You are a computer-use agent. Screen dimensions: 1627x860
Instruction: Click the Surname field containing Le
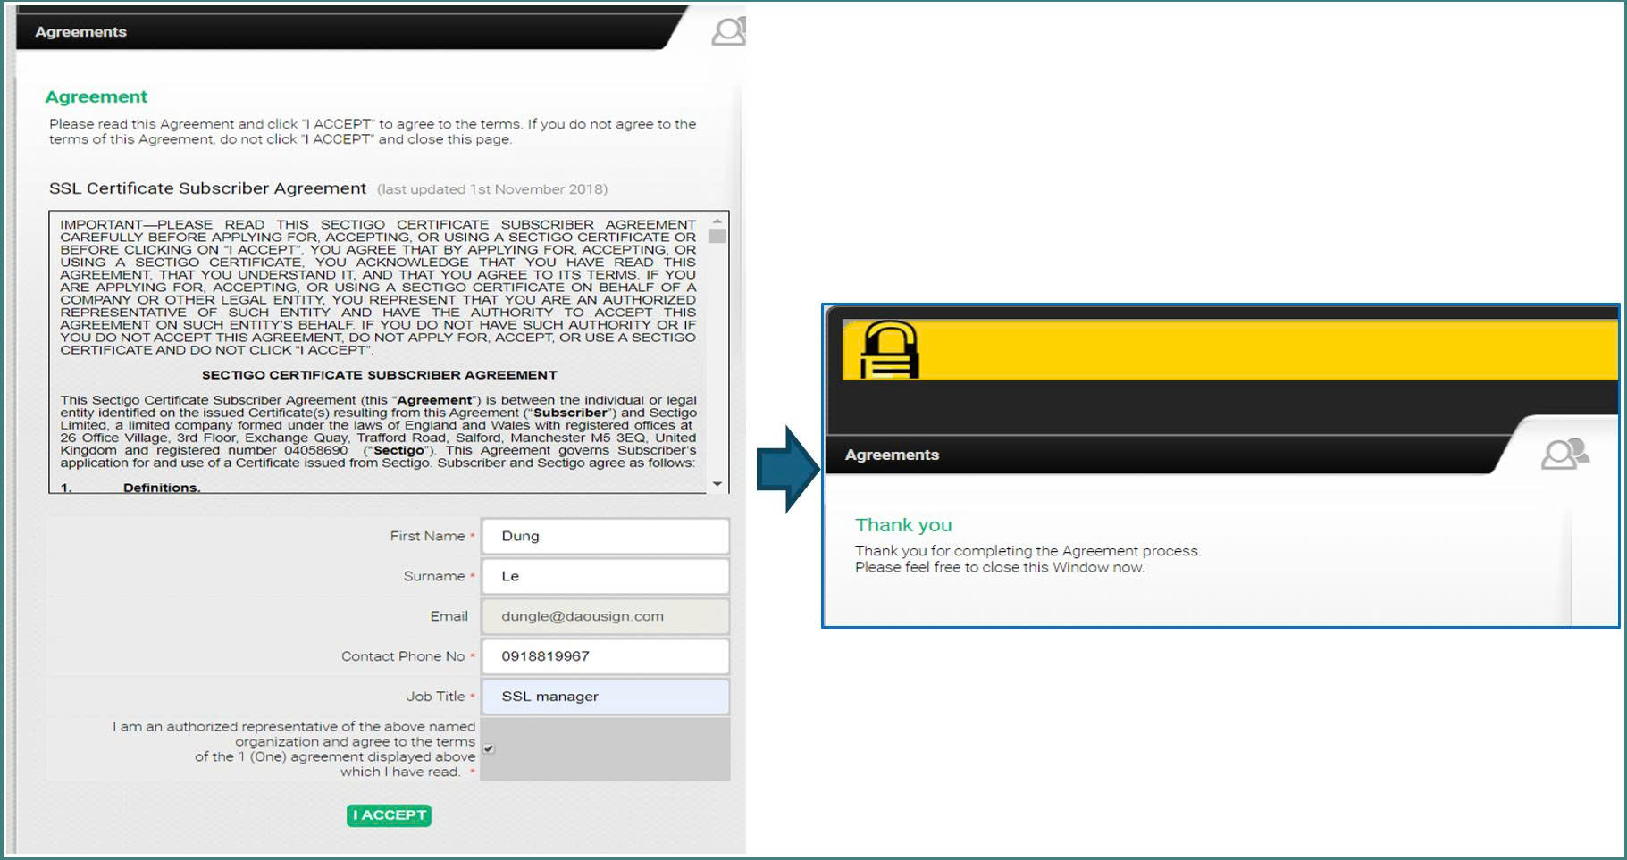coord(605,576)
